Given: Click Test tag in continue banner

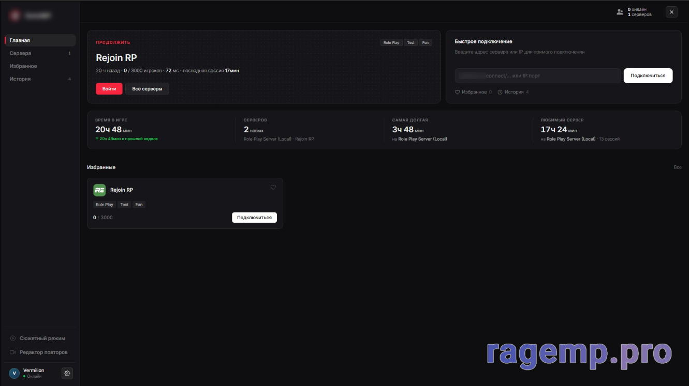Looking at the screenshot, I should tap(411, 42).
